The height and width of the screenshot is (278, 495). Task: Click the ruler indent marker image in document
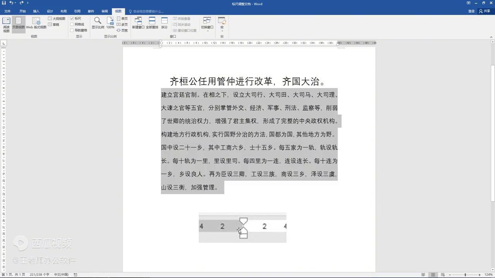click(x=242, y=227)
